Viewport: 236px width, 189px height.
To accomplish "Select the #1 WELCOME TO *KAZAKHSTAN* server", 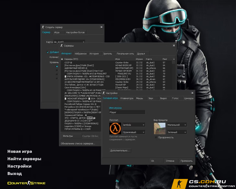I will 81,93.
